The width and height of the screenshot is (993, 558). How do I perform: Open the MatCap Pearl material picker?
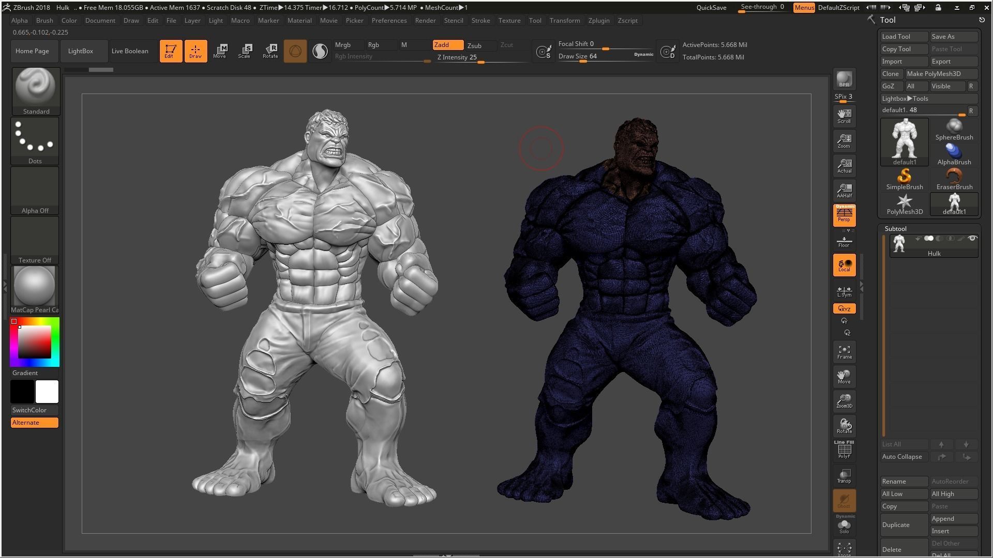pyautogui.click(x=35, y=290)
